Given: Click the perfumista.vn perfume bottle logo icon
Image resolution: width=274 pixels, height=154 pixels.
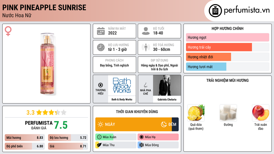Looking at the screenshot, I should pos(215,11).
